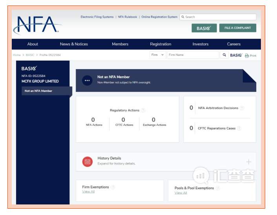Click View All under Pools & Pool Exemptions
277x215 pixels.
pos(181,193)
